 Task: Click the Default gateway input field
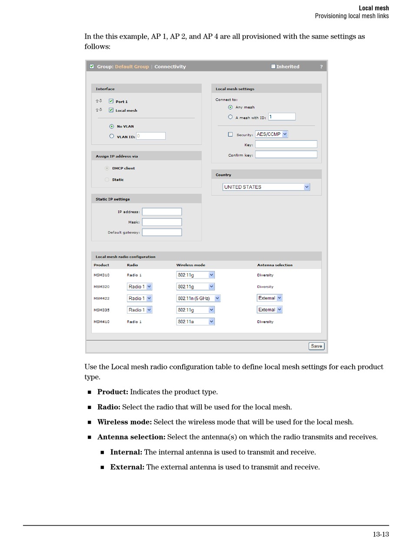[162, 232]
